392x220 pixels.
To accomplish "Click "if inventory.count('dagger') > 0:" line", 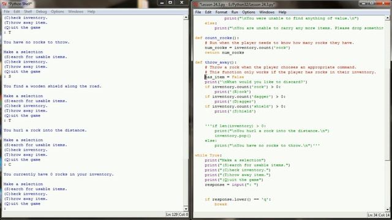I will [245, 97].
